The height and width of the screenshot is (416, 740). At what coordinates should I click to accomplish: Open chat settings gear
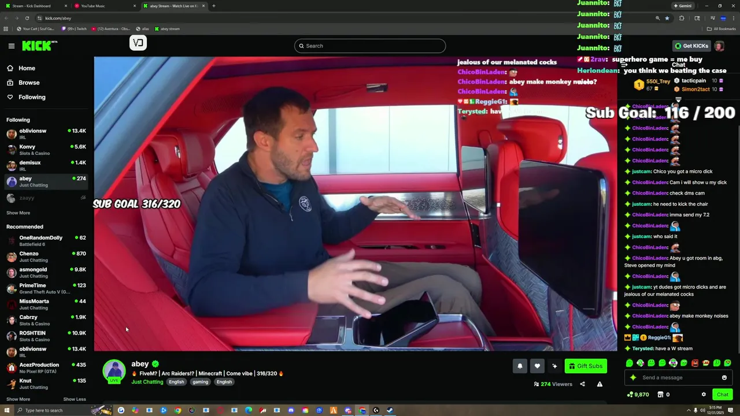tap(704, 395)
